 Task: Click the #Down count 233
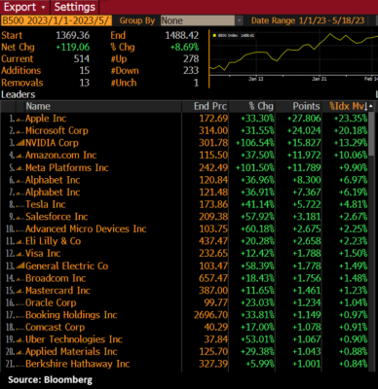tap(191, 70)
